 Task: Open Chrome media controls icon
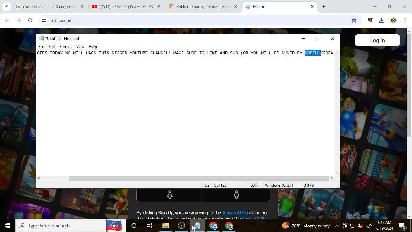tap(370, 20)
